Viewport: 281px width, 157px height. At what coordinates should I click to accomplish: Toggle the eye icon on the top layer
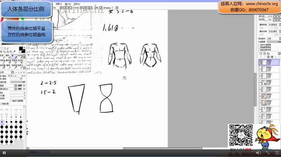click(261, 61)
